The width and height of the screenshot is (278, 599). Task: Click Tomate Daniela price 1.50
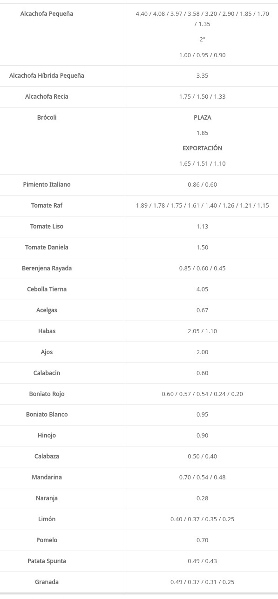[x=202, y=247]
